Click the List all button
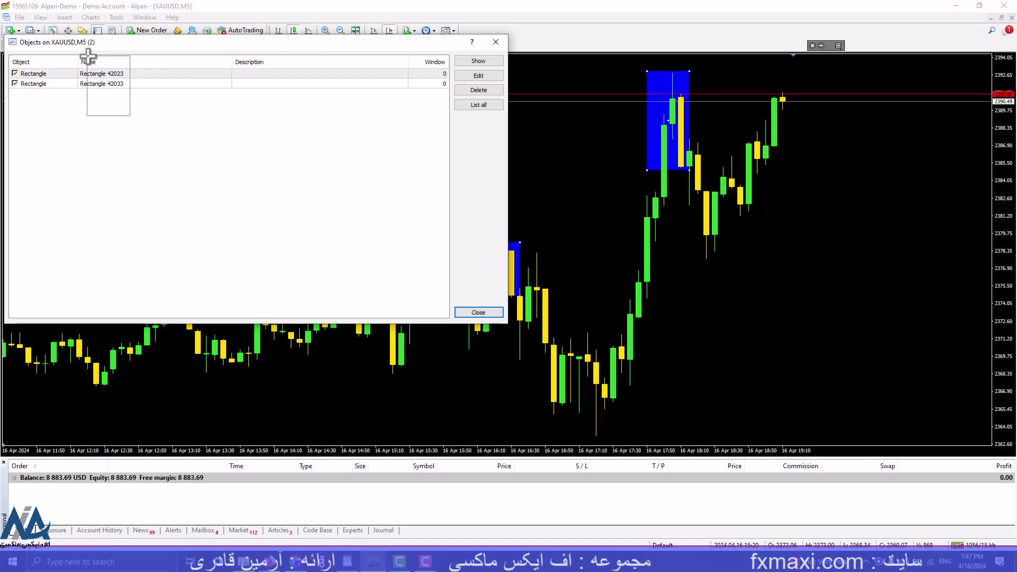 click(478, 105)
